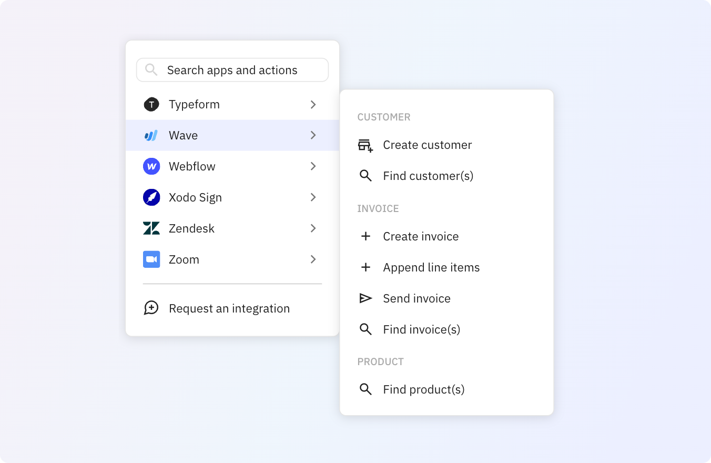Click the CUSTOMER section heading
The width and height of the screenshot is (711, 463).
[384, 117]
